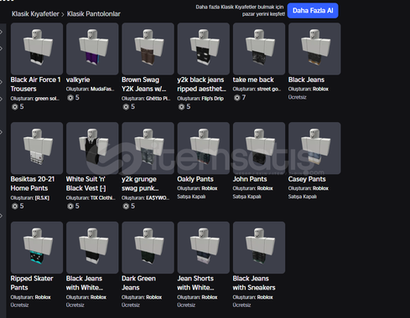Open the White Suit 'n' Black Vest title
This screenshot has width=410, height=318.
(86, 183)
